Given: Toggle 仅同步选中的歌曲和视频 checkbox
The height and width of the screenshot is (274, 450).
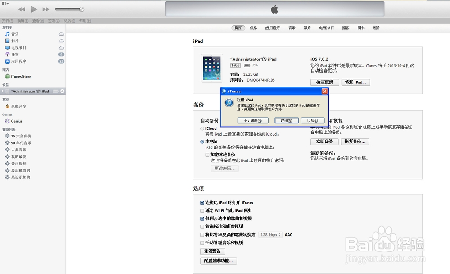Looking at the screenshot, I should [x=202, y=219].
